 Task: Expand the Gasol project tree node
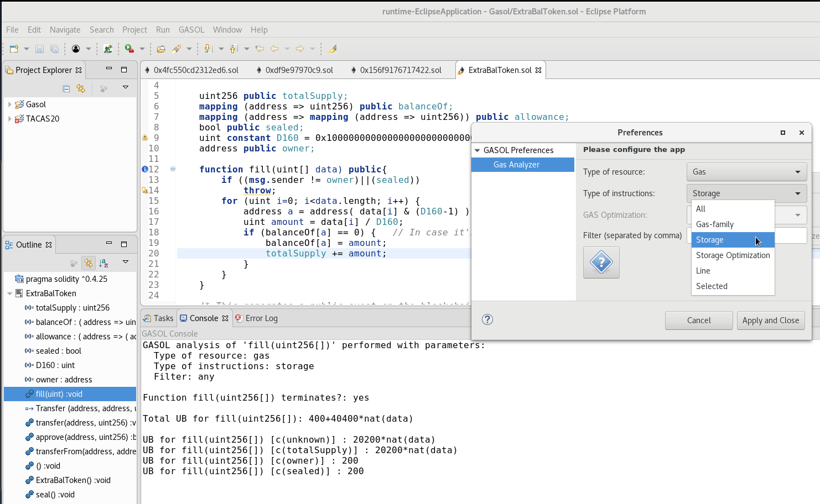click(9, 104)
